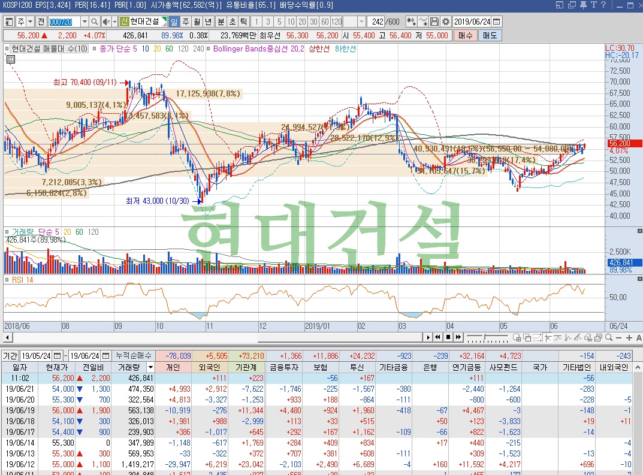Viewport: 643px width, 475px height.
Task: Select the 일 (daily) period toggle
Action: click(x=174, y=22)
